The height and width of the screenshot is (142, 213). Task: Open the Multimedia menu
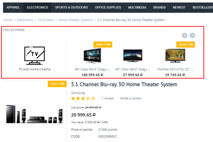point(137,8)
